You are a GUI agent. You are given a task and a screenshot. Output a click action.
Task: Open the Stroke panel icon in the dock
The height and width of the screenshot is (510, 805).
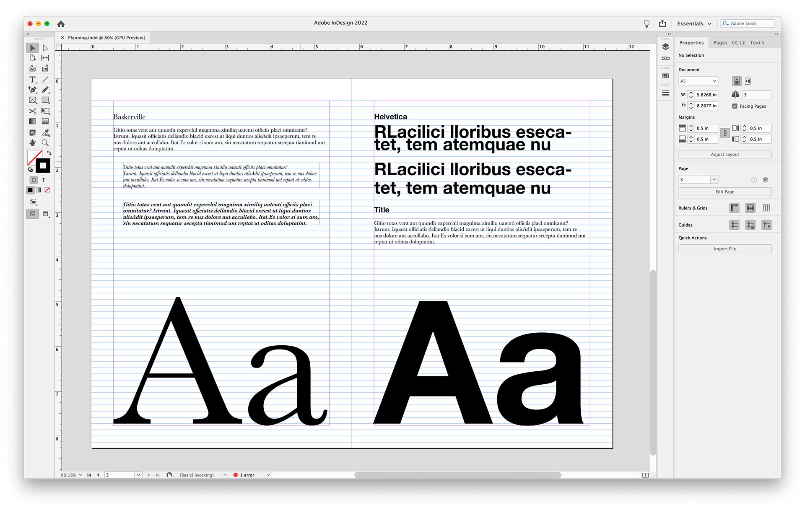point(665,93)
